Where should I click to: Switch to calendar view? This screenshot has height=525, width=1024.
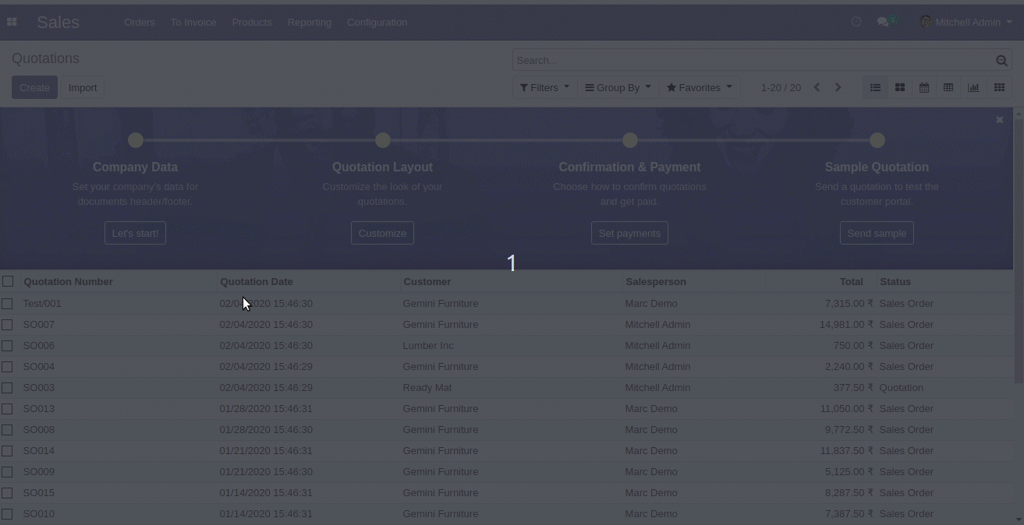[x=924, y=87]
